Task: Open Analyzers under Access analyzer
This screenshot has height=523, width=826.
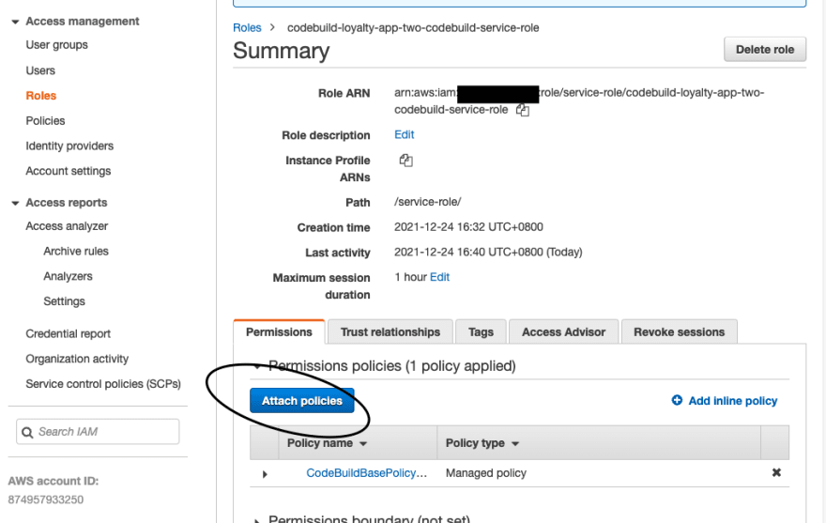Action: [x=68, y=276]
